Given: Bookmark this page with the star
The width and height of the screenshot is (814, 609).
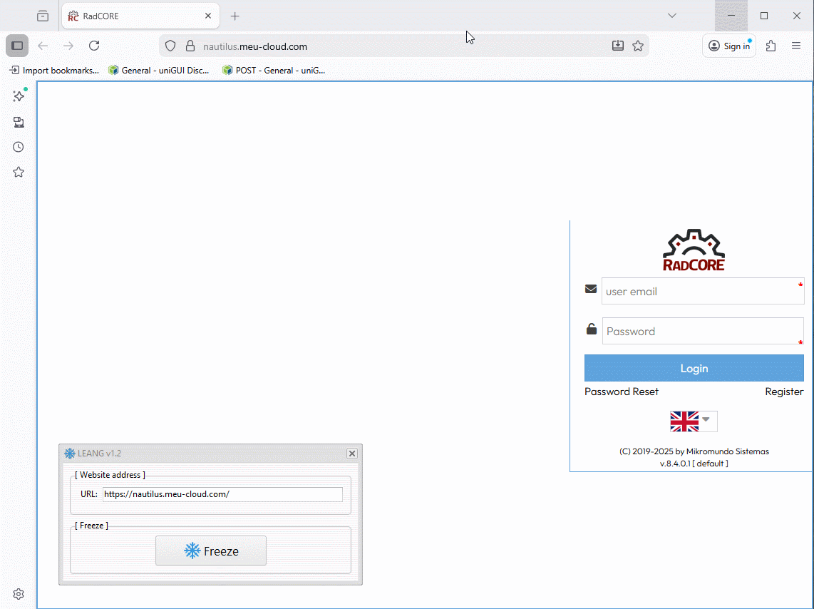Looking at the screenshot, I should point(638,46).
